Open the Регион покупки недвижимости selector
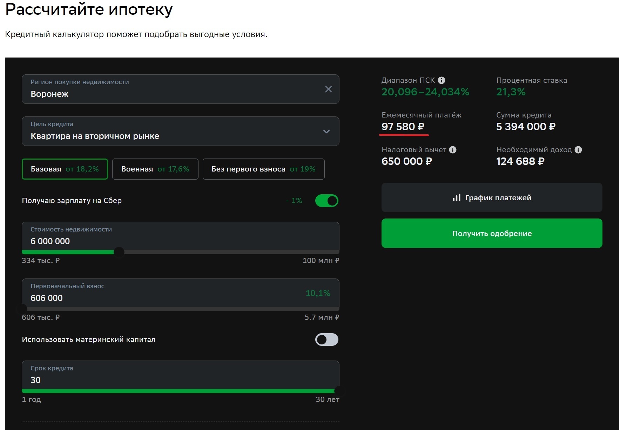627x430 pixels. coord(168,89)
